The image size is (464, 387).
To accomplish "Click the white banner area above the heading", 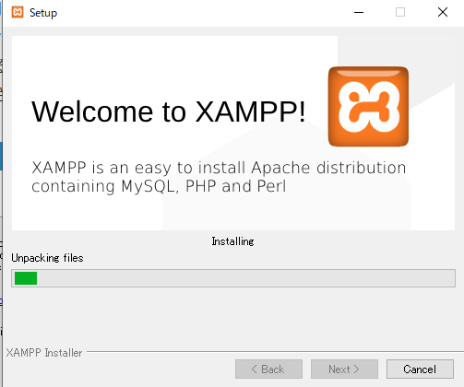I will [173, 64].
